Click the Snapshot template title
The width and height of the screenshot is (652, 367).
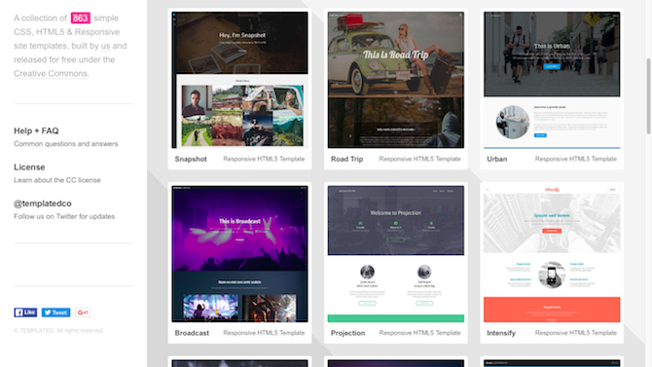(191, 159)
